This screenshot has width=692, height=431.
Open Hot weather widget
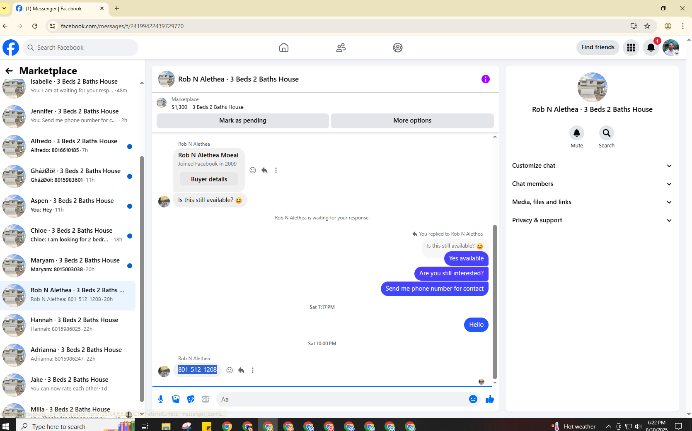click(574, 426)
